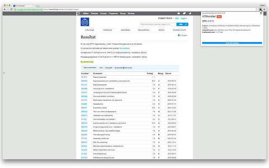Click the KTH logo
This screenshot has width=269, height=168.
[85, 22]
